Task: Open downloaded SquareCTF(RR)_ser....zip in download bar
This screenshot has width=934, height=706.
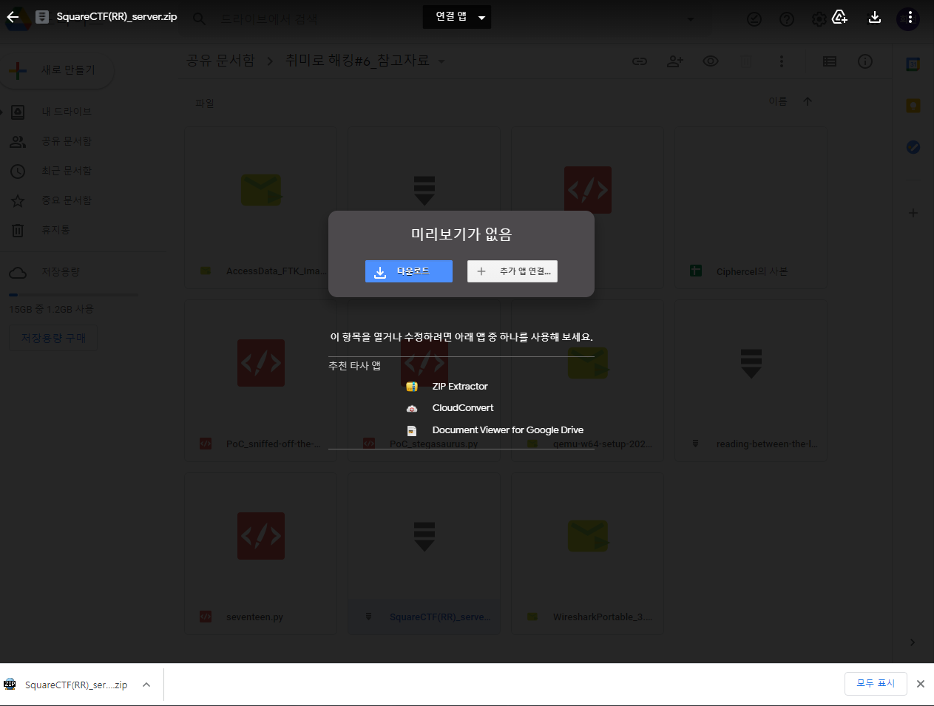Action: coord(76,685)
